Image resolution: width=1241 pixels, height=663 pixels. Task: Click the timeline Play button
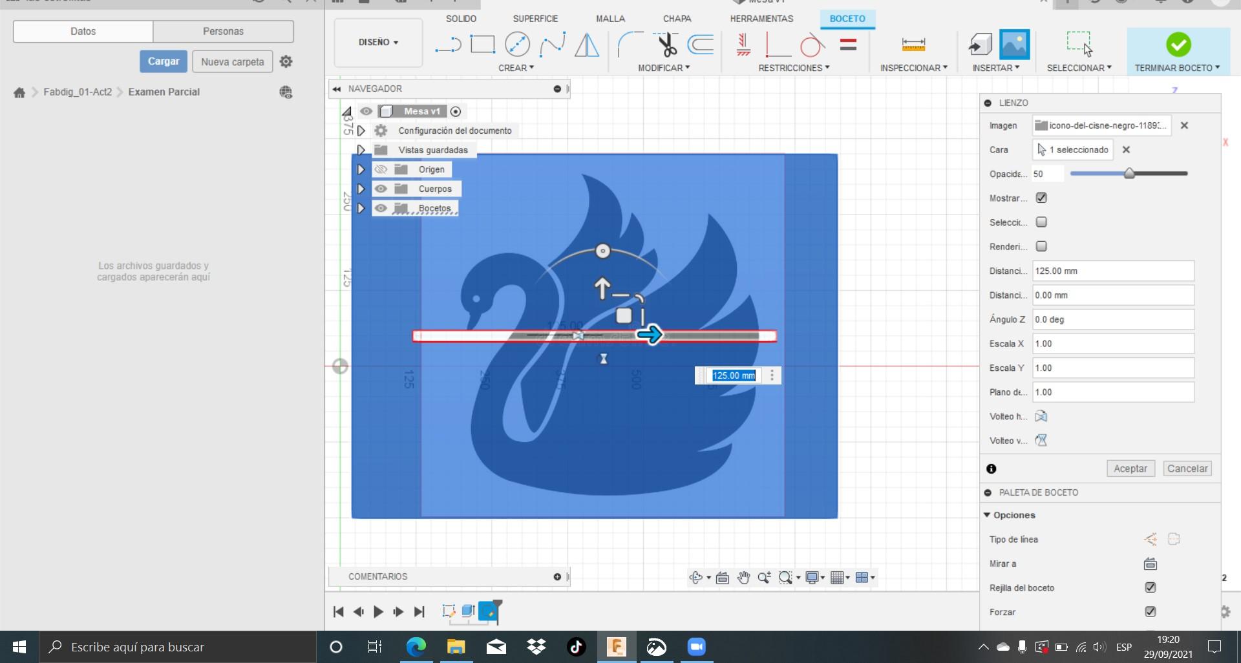point(379,611)
